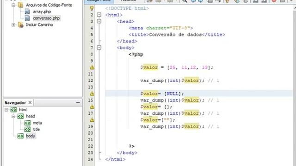The image size is (296, 166).
Task: Click the var_dump code on line 12
Action: pyautogui.click(x=173, y=81)
